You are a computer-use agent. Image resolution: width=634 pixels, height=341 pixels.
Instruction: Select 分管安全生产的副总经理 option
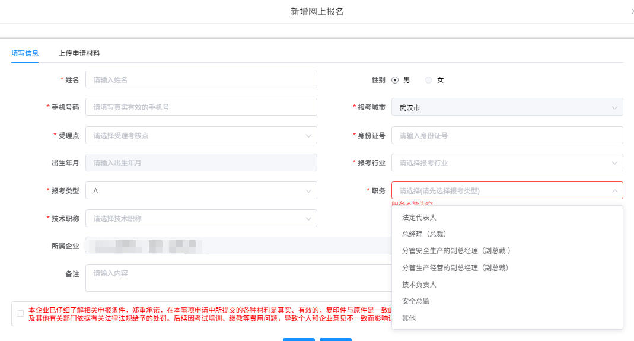(456, 251)
